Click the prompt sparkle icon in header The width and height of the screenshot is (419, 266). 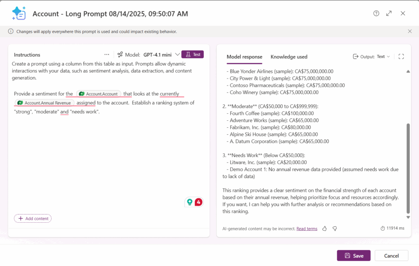pos(19,13)
